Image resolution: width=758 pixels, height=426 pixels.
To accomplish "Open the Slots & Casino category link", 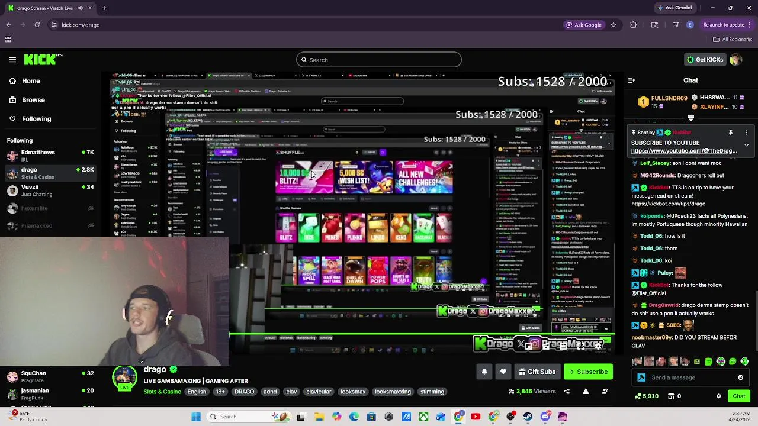I will click(162, 392).
